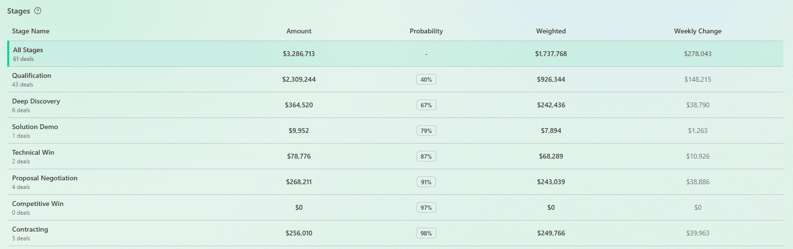Image resolution: width=793 pixels, height=249 pixels.
Task: Edit Deep Discovery's 67% probability badge
Action: click(x=426, y=105)
